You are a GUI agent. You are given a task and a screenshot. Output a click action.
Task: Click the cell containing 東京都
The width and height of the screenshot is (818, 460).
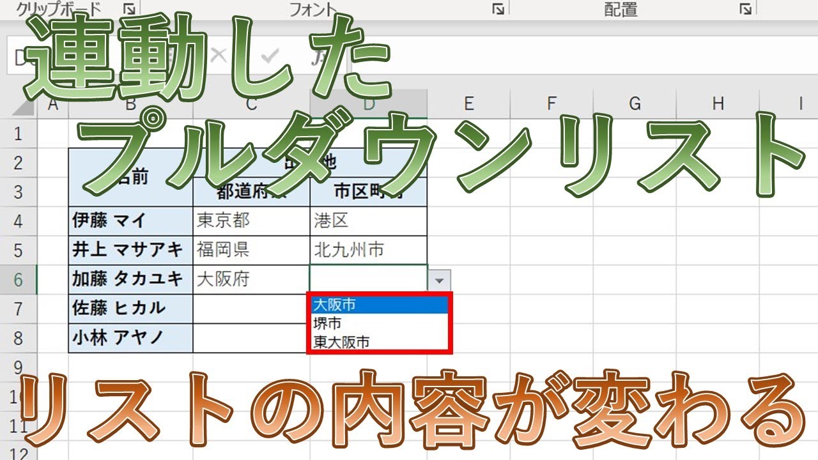251,221
